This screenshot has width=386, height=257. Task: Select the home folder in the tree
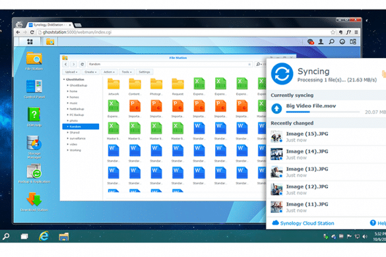coord(73,91)
